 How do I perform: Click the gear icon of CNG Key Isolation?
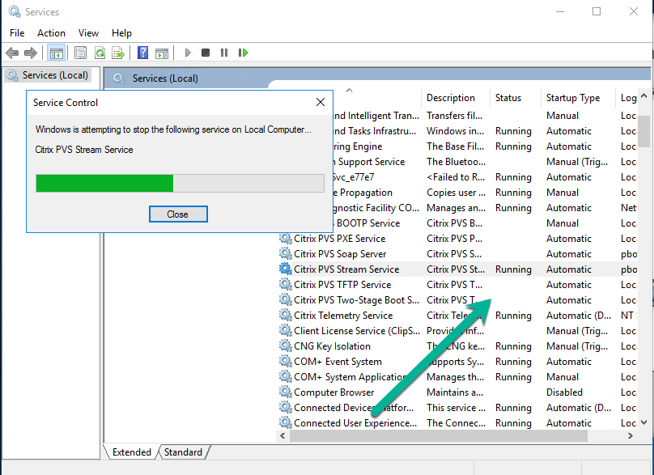[x=285, y=346]
